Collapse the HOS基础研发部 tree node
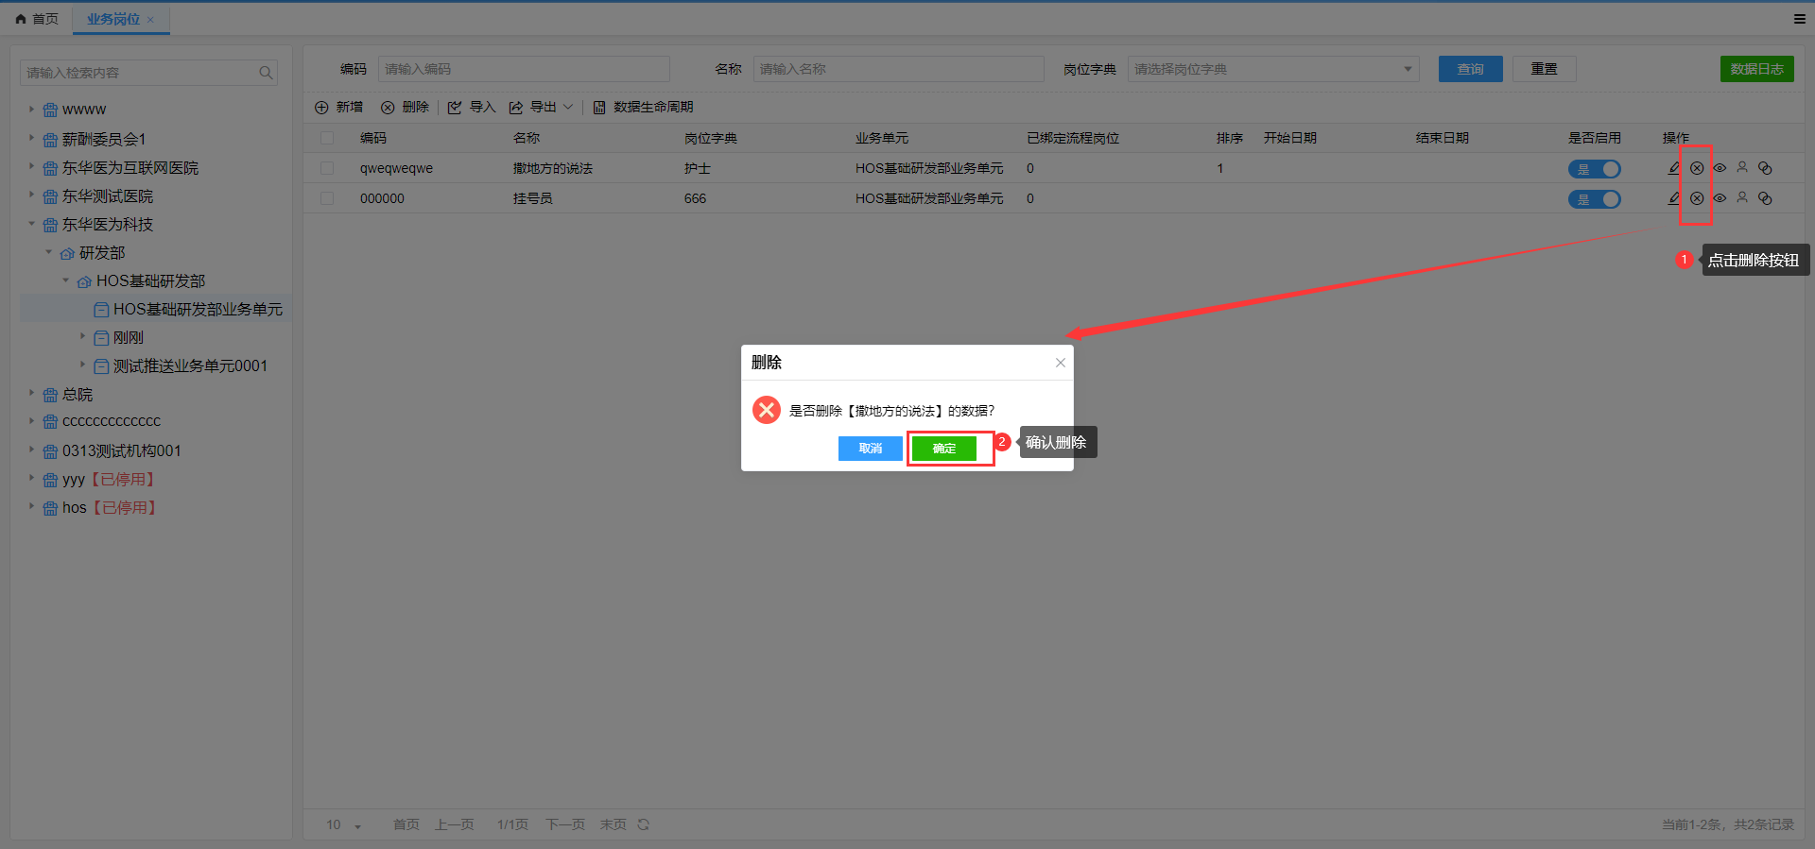The height and width of the screenshot is (849, 1815). [65, 280]
